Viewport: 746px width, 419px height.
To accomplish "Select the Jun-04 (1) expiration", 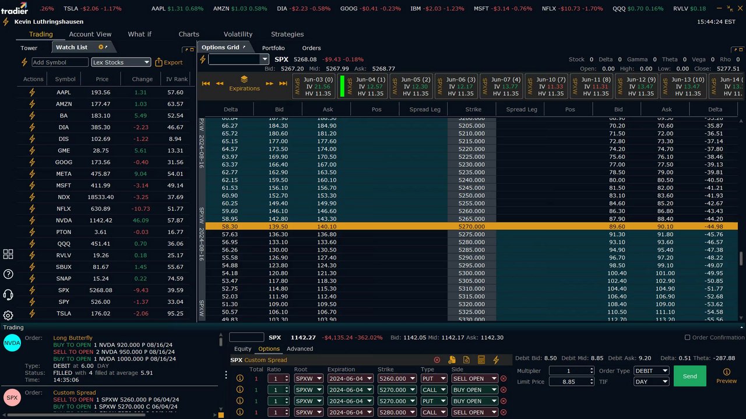I will (361, 86).
